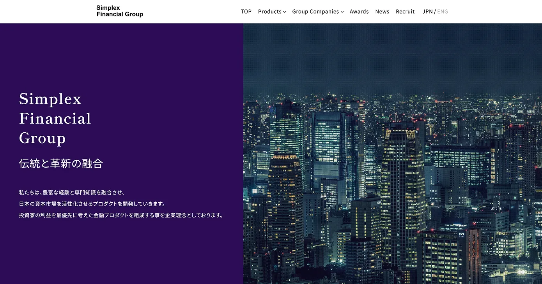Click the line starting 日本の資本市場を活性化
Image resolution: width=542 pixels, height=284 pixels.
pyautogui.click(x=93, y=204)
